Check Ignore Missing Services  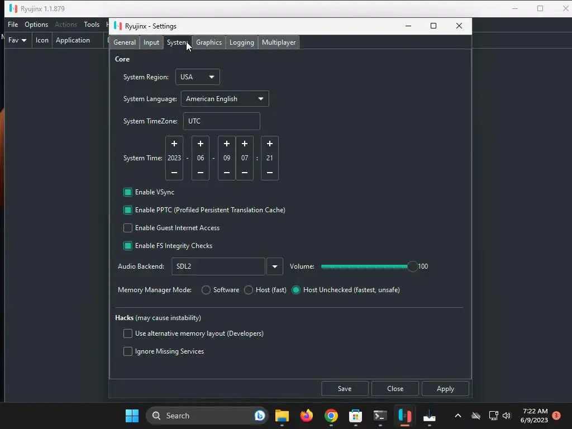pos(128,351)
